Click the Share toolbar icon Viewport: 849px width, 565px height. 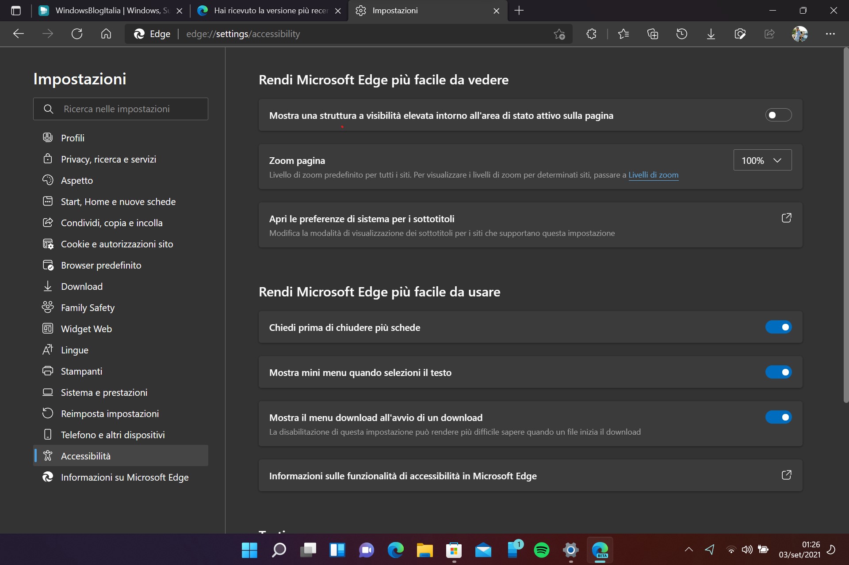click(x=769, y=34)
